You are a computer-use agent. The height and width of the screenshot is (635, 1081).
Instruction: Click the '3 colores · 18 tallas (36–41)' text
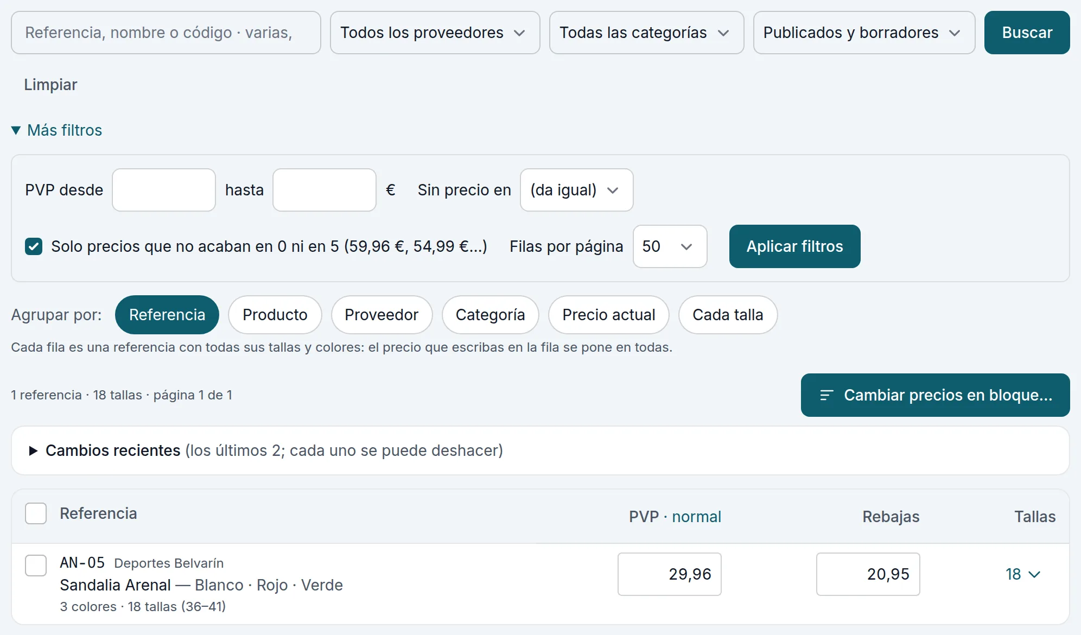tap(143, 607)
